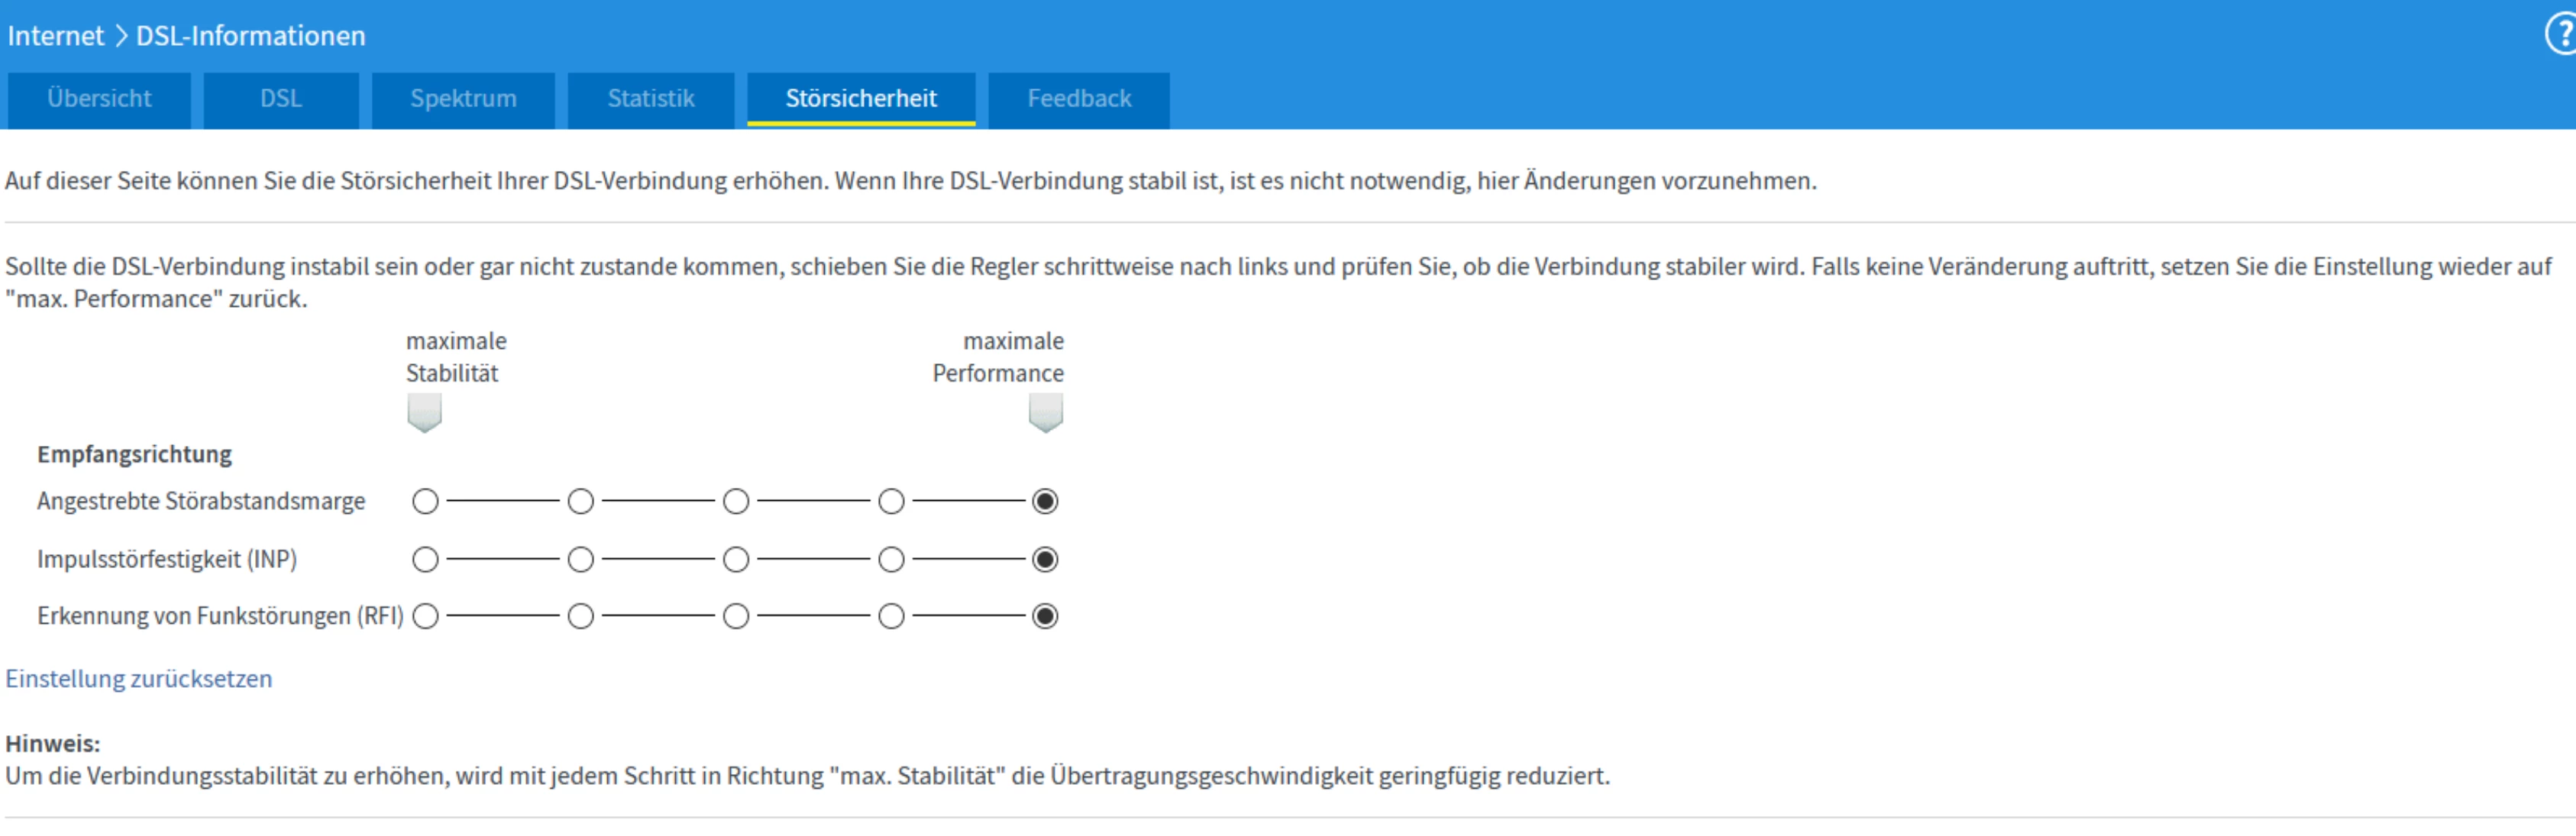The image size is (2576, 836).
Task: Go to the Spektrum tab
Action: pyautogui.click(x=463, y=99)
